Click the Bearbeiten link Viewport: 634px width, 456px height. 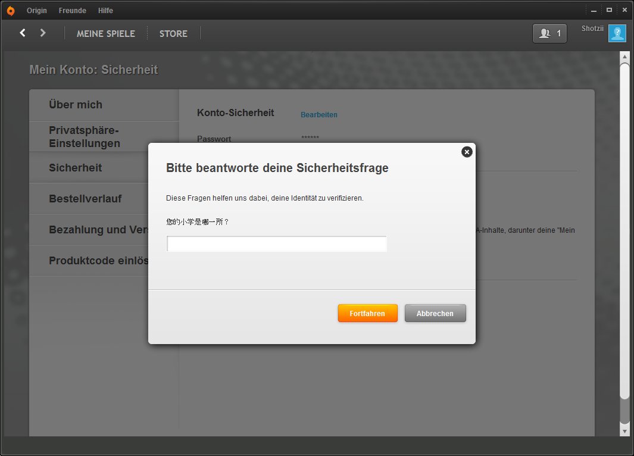[x=319, y=115]
